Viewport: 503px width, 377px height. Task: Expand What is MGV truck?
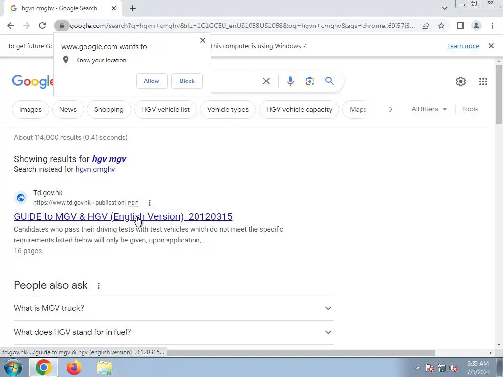coord(174,308)
